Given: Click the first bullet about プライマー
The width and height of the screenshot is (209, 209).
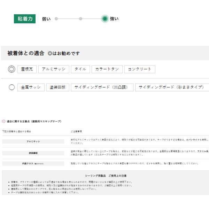Looking at the screenshot, I should point(72,182).
